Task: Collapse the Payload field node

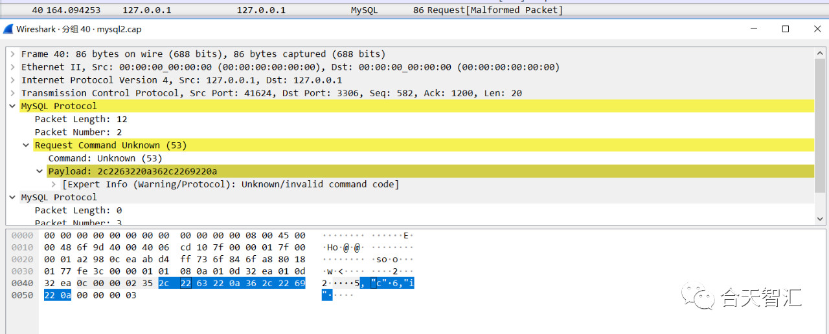Action: 40,171
